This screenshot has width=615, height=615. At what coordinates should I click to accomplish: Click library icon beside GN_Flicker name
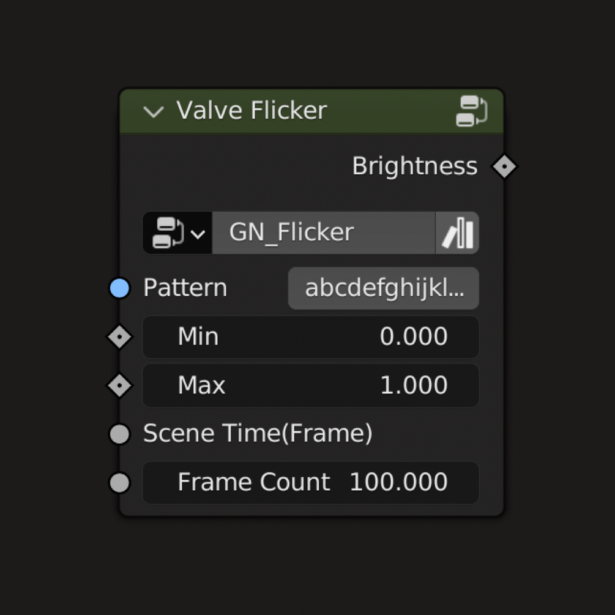pyautogui.click(x=457, y=233)
